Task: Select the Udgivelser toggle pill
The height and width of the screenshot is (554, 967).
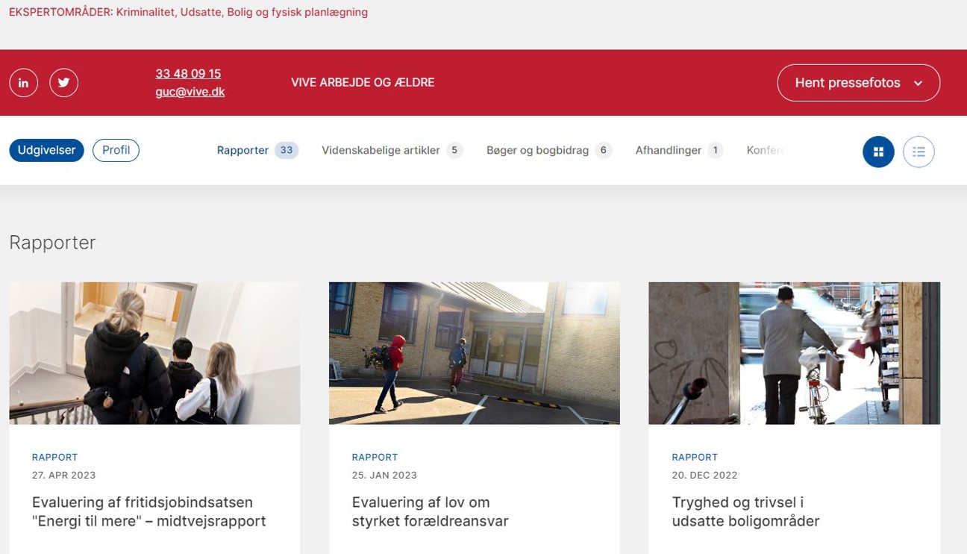Action: pyautogui.click(x=46, y=150)
